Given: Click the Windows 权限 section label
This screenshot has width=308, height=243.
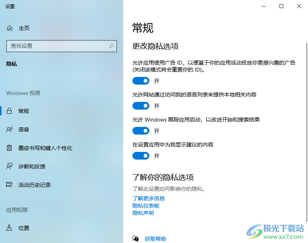Looking at the screenshot, I should click(23, 93).
